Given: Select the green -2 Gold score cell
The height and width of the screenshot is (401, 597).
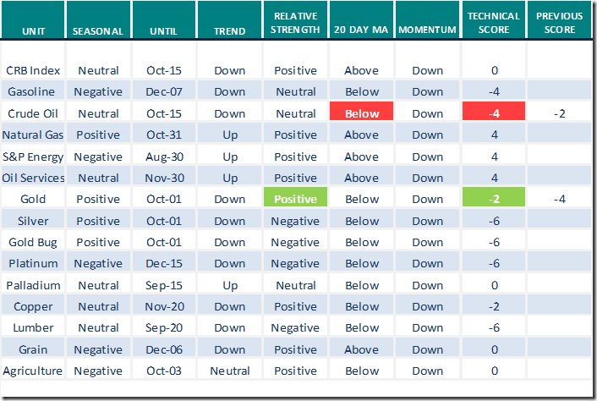Looking at the screenshot, I should [495, 199].
